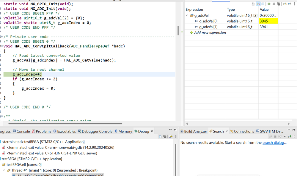This screenshot has height=176, width=297.
Task: Collapse the g_adcVal expression tree
Action: tap(187, 15)
